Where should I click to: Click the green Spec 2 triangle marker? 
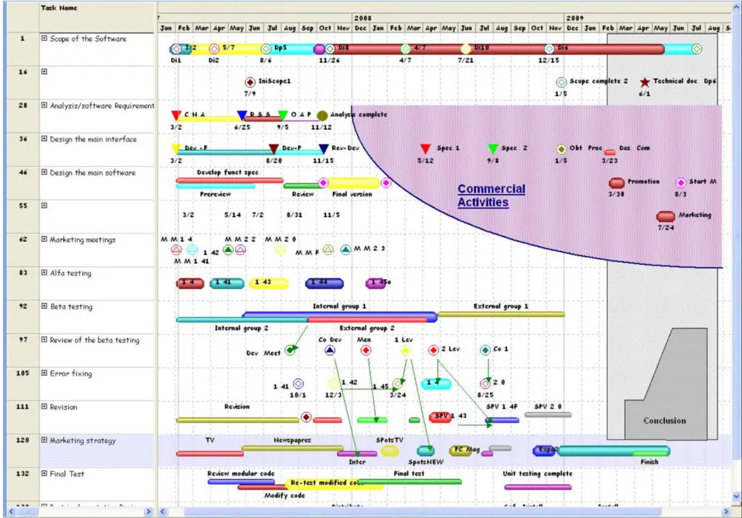(x=493, y=149)
